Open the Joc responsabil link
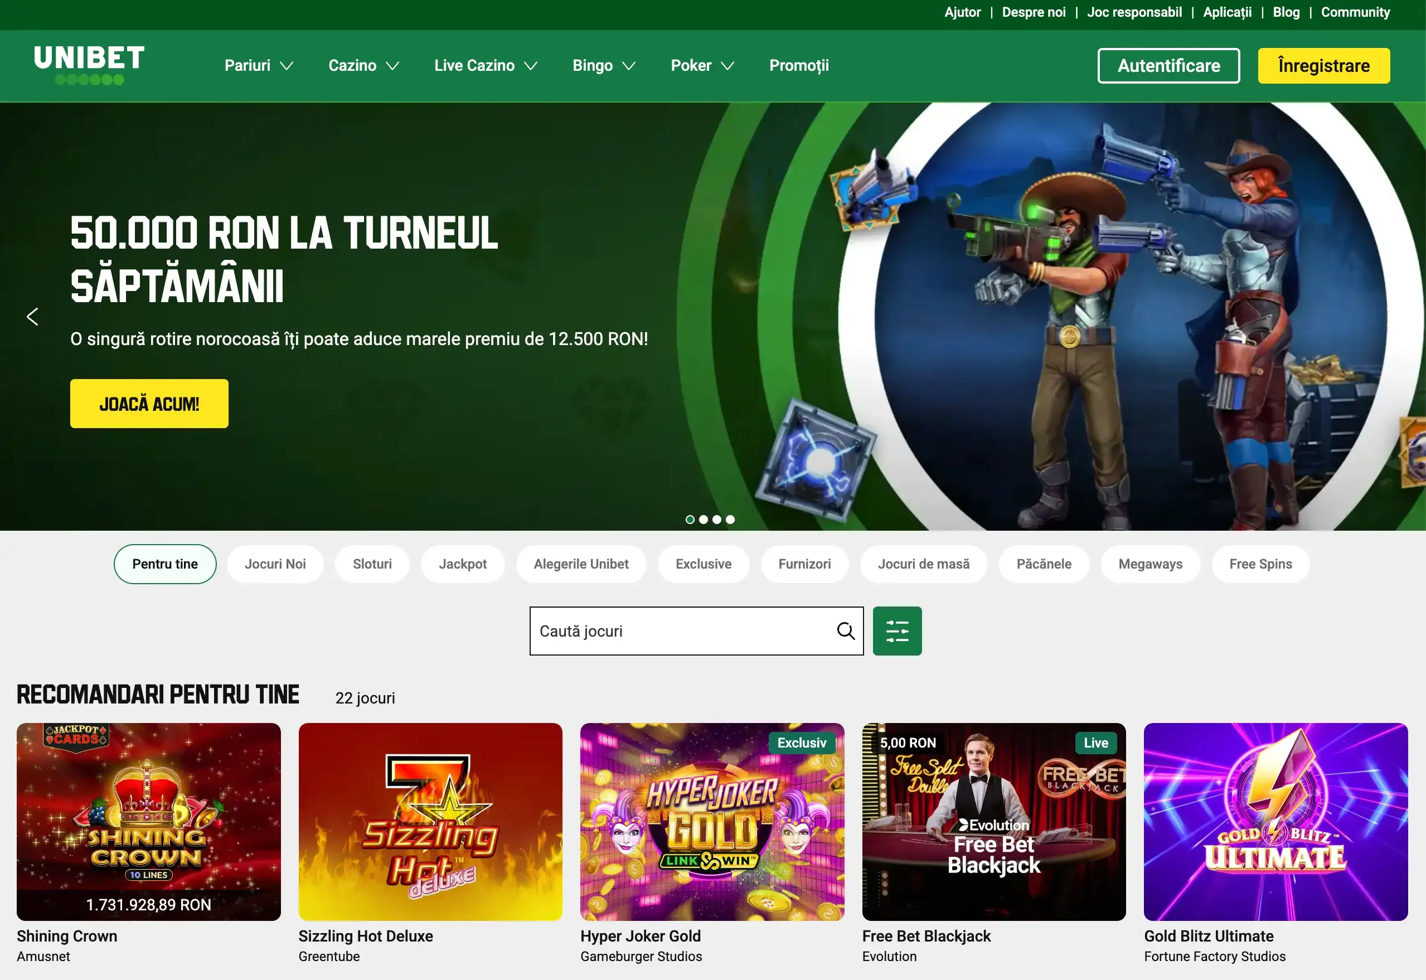This screenshot has width=1426, height=980. [x=1134, y=12]
